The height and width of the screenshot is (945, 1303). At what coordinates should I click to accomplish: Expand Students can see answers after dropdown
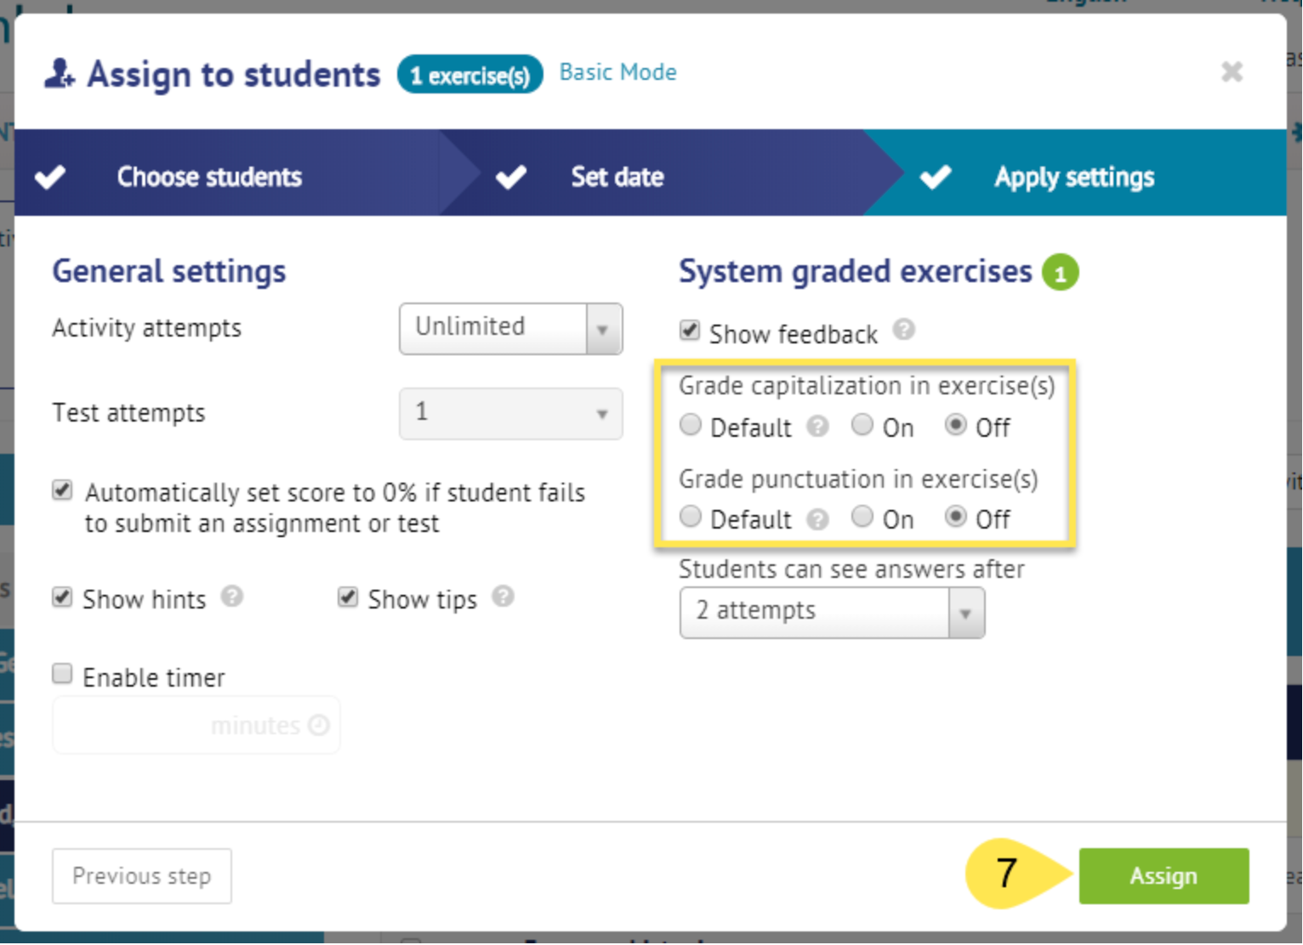(x=832, y=613)
